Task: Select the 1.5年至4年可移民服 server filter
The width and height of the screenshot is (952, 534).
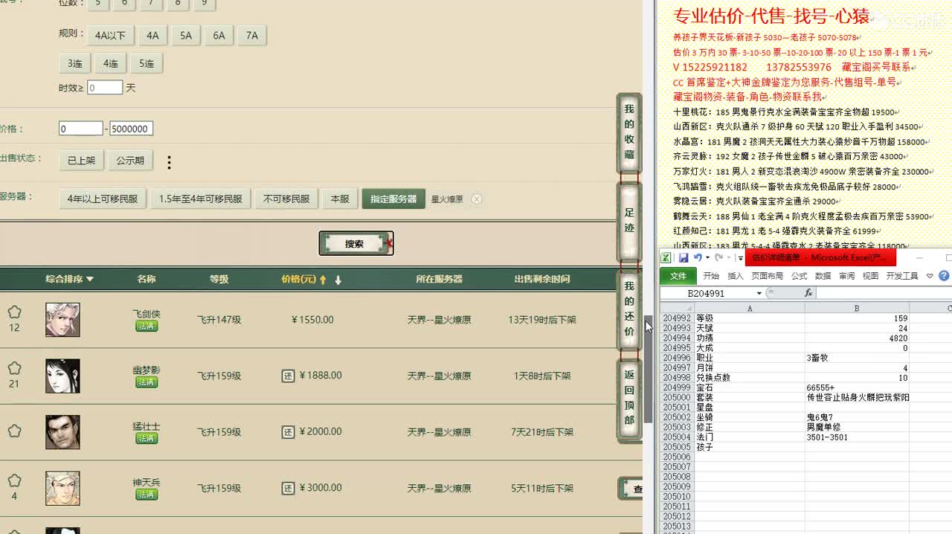Action: coord(201,199)
